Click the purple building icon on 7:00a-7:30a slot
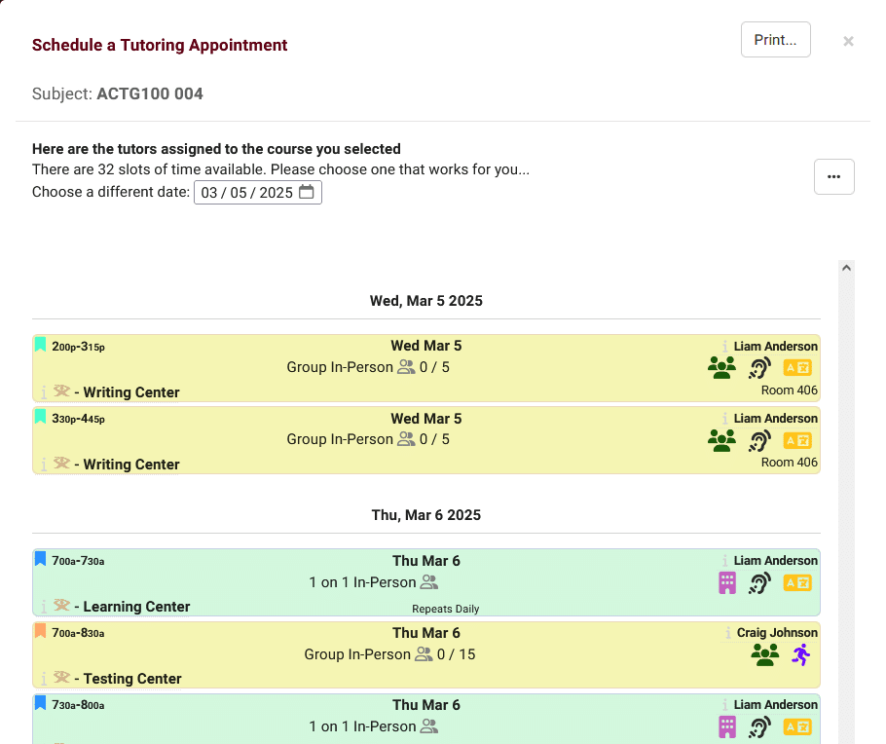Image resolution: width=886 pixels, height=744 pixels. [x=726, y=582]
